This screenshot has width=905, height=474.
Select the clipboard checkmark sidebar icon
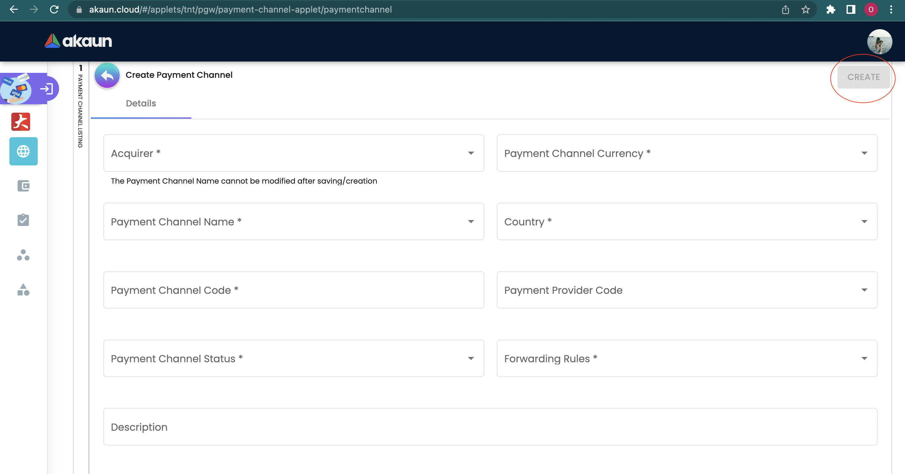coord(23,220)
